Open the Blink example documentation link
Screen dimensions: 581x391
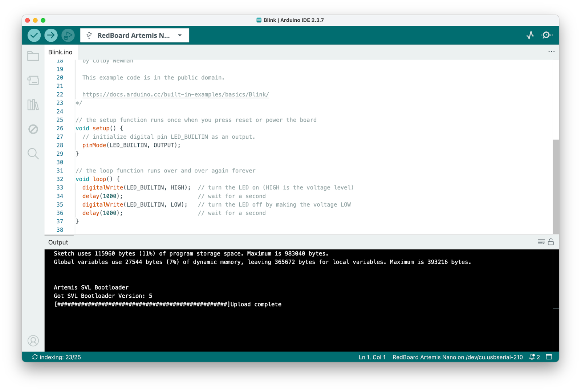(x=175, y=94)
